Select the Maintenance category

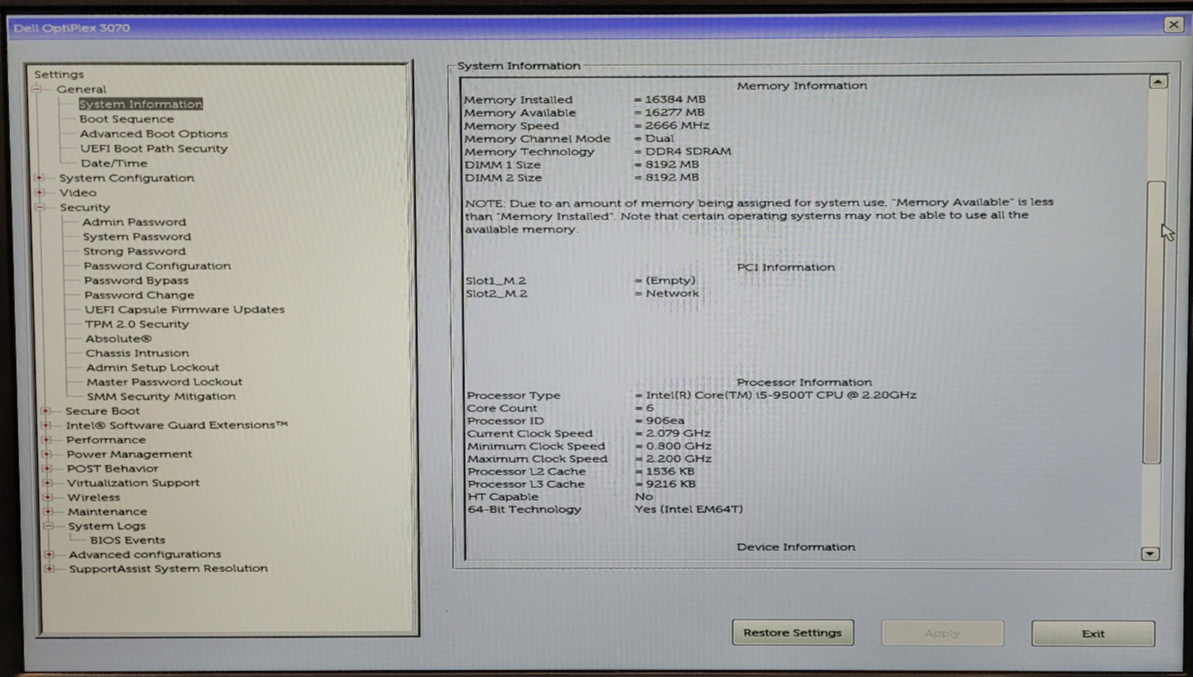(x=108, y=512)
